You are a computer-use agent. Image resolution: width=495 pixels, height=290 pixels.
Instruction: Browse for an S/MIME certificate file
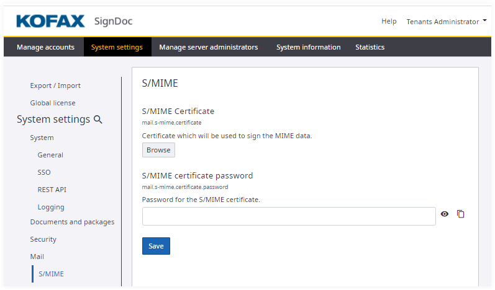(x=158, y=150)
